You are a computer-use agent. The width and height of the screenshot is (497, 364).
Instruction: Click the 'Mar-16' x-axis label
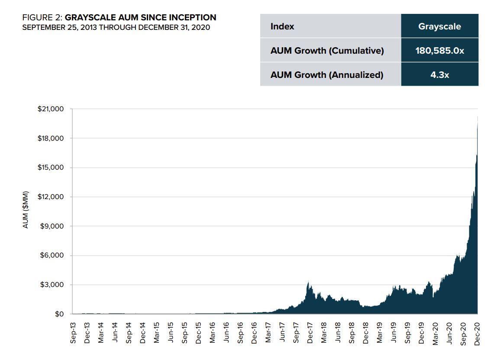tap(213, 333)
